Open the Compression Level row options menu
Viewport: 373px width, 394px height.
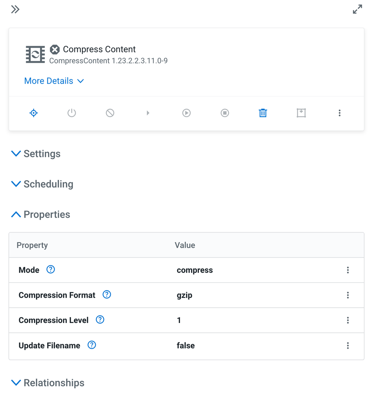click(x=348, y=320)
